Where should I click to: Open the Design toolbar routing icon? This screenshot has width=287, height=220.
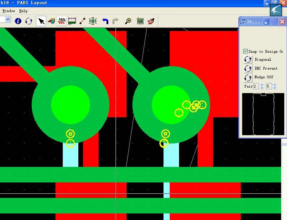tap(62, 21)
